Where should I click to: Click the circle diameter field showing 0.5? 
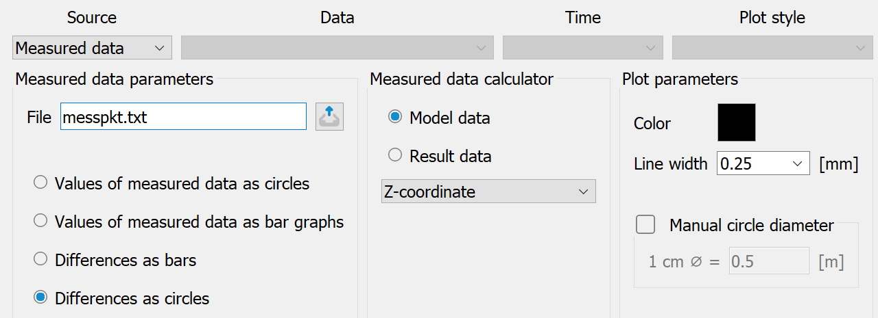[770, 261]
